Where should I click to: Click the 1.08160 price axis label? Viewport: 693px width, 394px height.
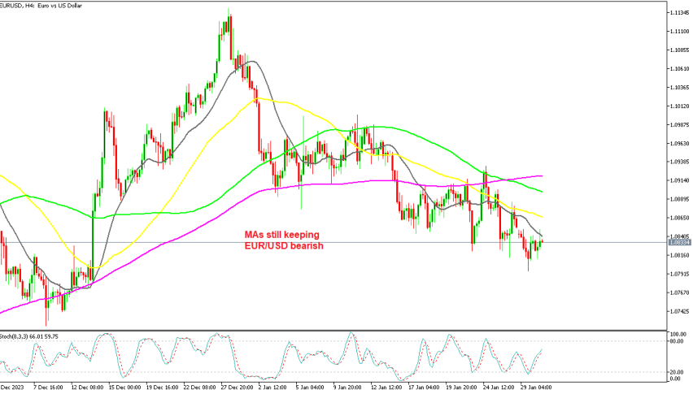[x=680, y=255]
